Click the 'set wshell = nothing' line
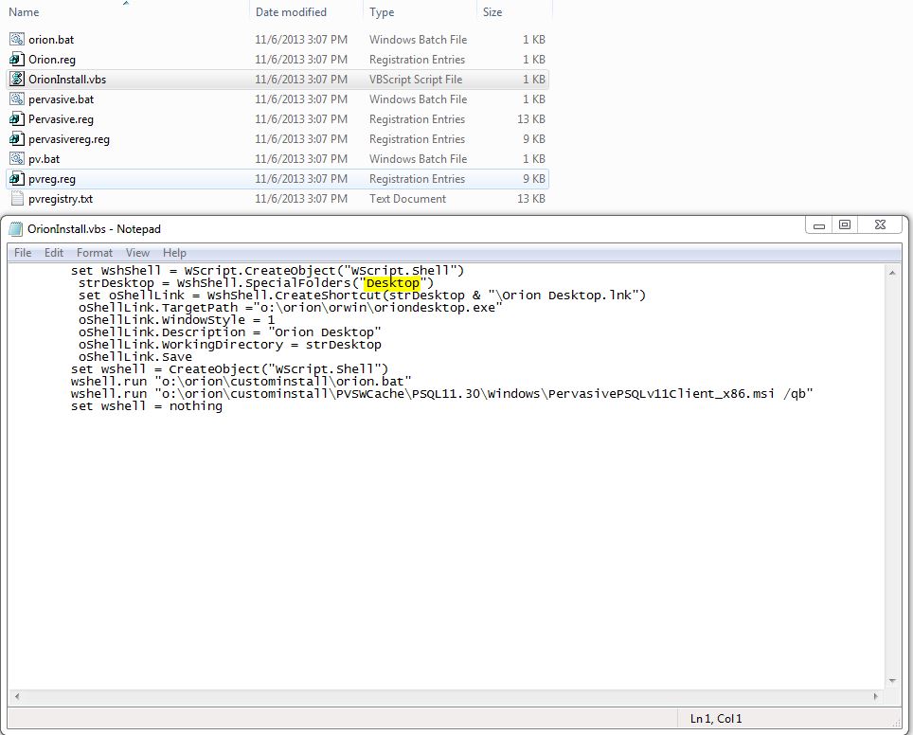 pos(147,406)
